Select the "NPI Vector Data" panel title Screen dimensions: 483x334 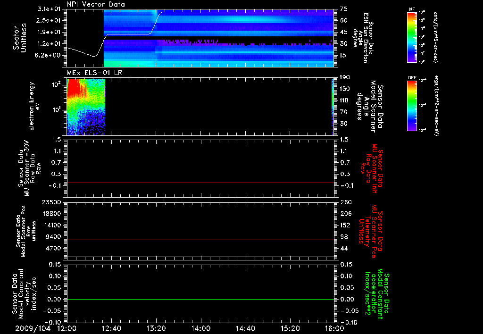click(96, 4)
